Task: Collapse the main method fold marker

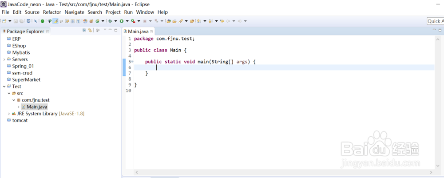Action: click(x=132, y=61)
